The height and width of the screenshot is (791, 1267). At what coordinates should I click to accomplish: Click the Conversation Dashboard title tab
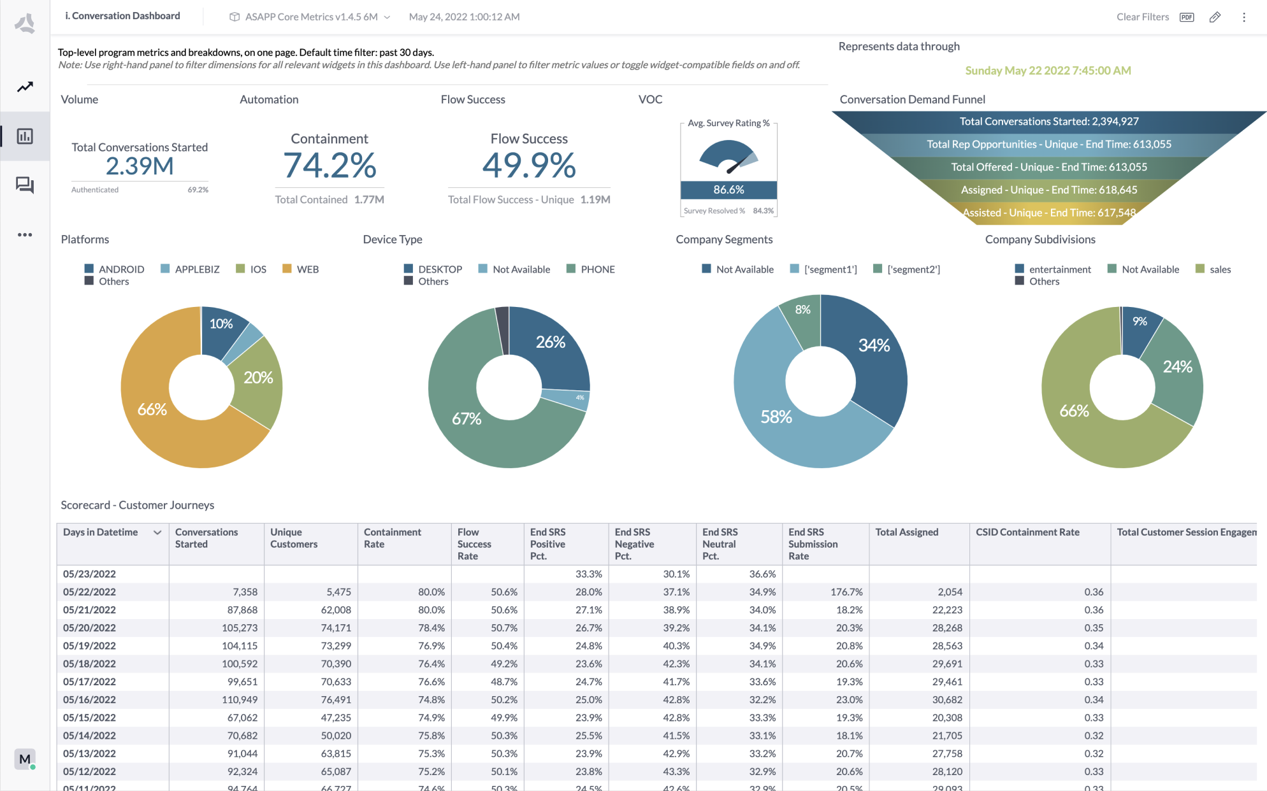click(122, 16)
